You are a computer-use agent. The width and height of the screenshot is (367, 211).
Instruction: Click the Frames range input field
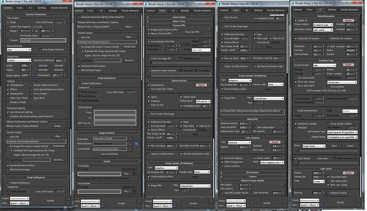pyautogui.click(x=43, y=40)
